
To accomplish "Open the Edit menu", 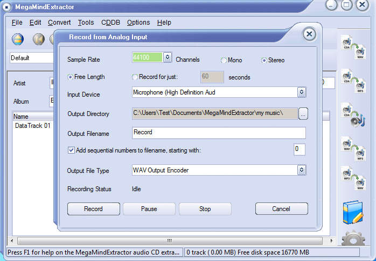I will click(35, 23).
